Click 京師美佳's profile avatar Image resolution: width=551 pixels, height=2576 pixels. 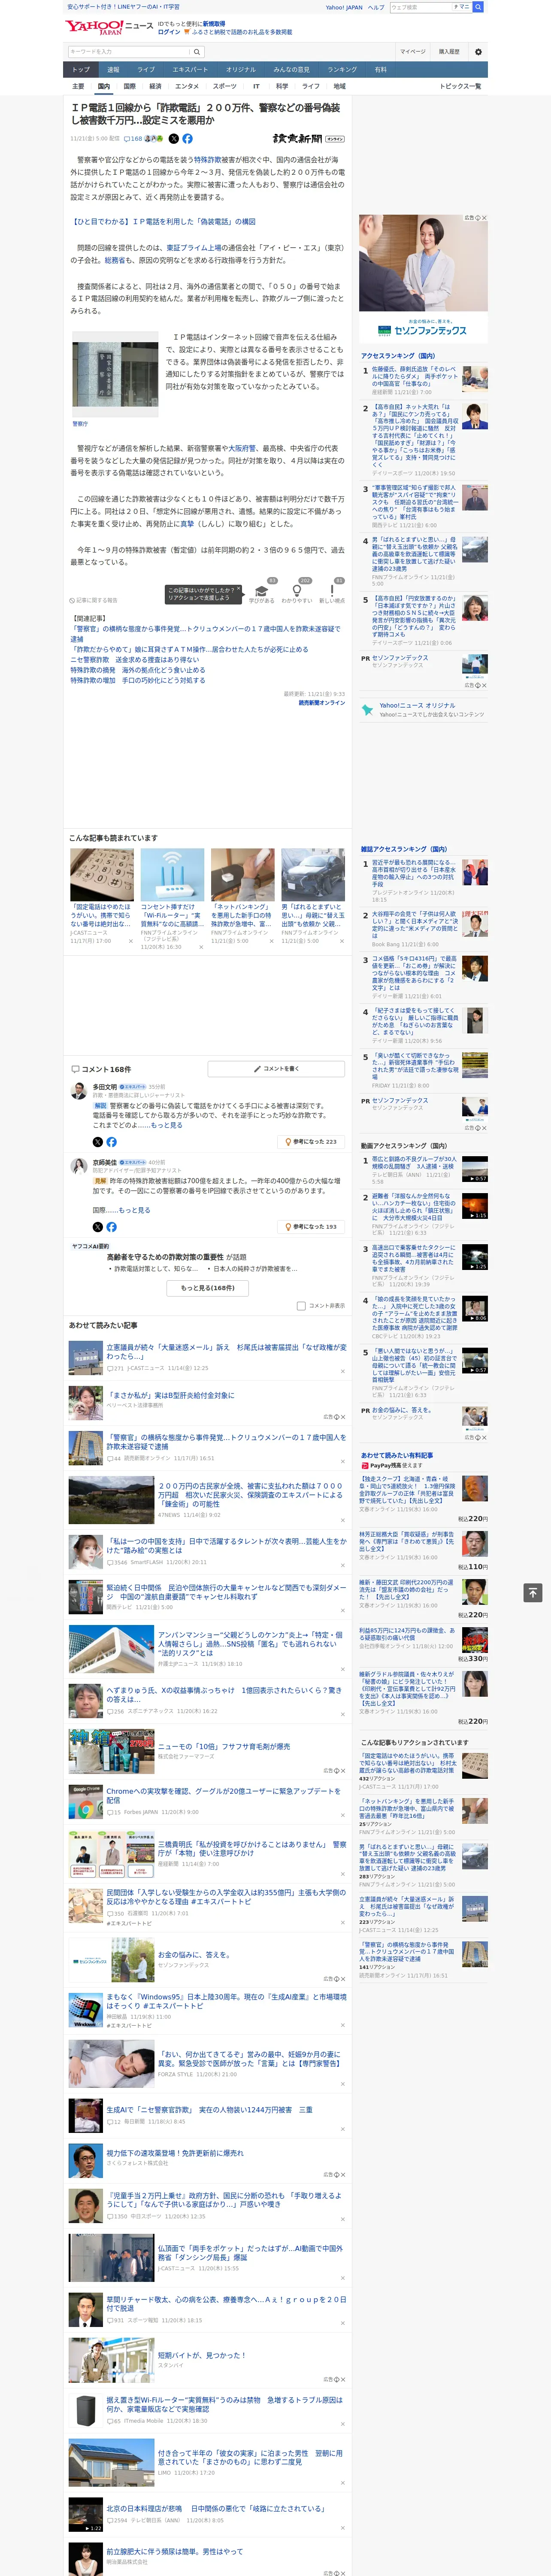pos(78,1166)
